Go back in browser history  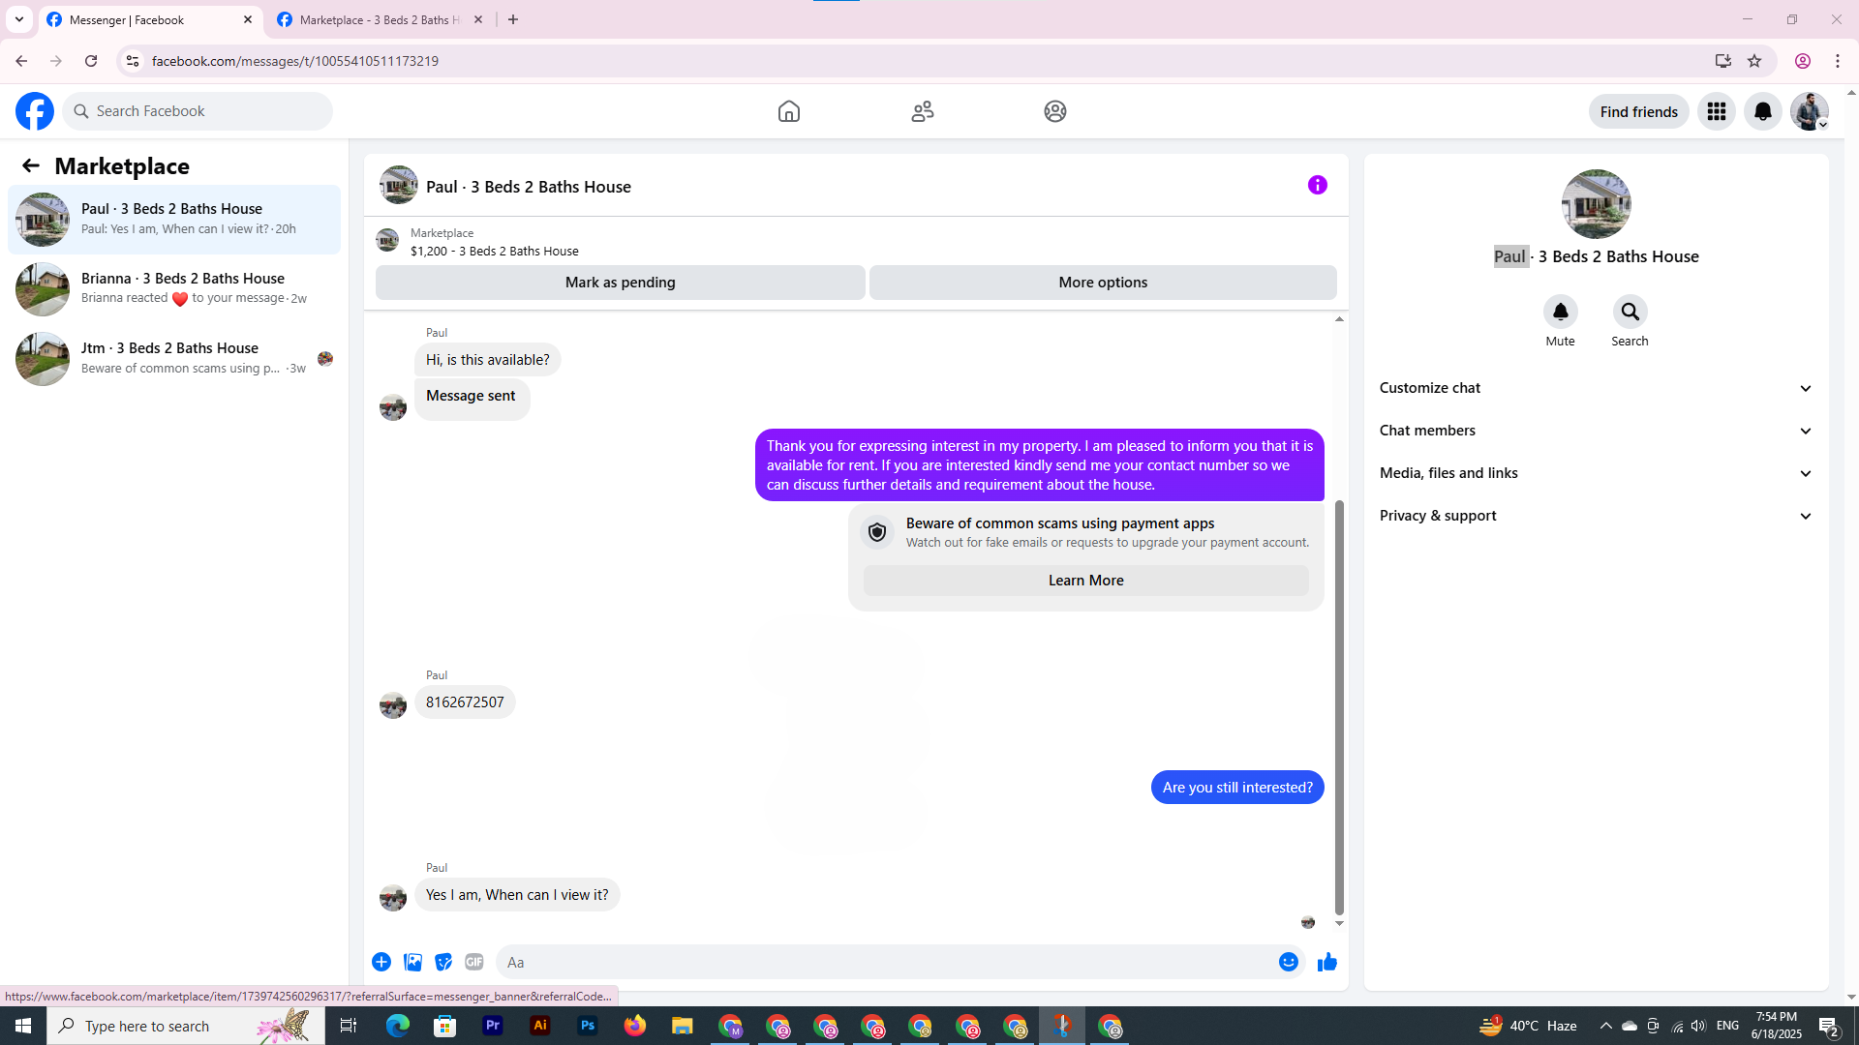21,61
